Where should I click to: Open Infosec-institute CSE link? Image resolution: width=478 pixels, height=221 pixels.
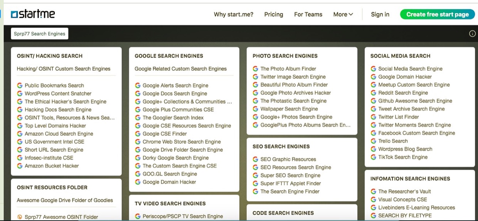tap(49, 158)
